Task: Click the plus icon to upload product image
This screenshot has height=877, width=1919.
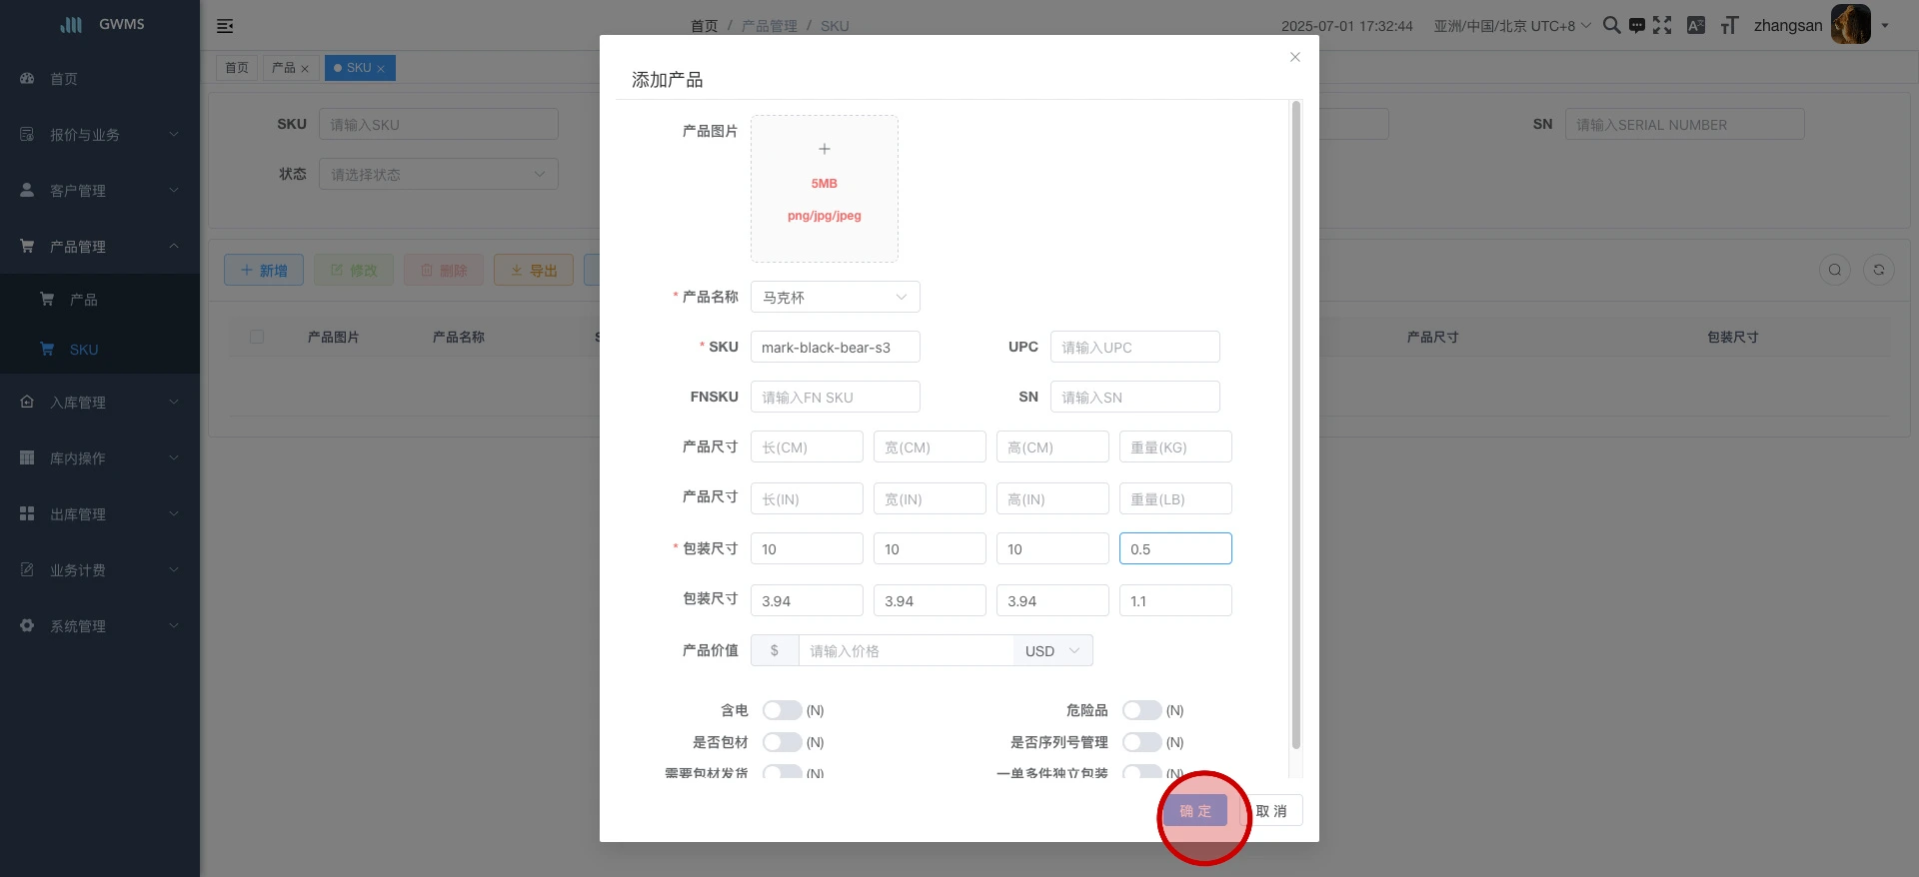Action: [825, 150]
